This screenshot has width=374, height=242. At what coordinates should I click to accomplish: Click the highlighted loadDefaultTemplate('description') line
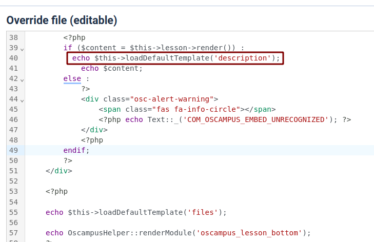[175, 58]
